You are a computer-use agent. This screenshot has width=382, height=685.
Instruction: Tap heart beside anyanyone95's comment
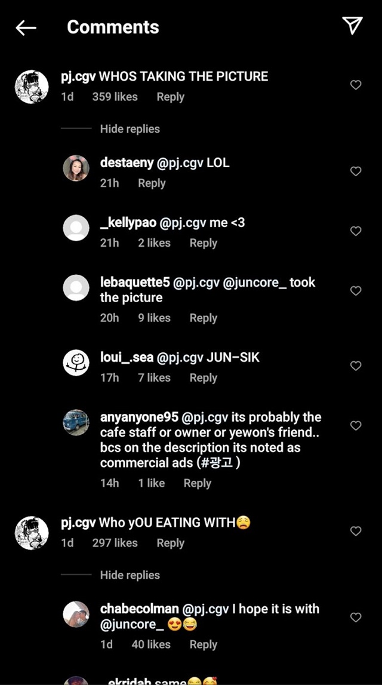(x=356, y=425)
